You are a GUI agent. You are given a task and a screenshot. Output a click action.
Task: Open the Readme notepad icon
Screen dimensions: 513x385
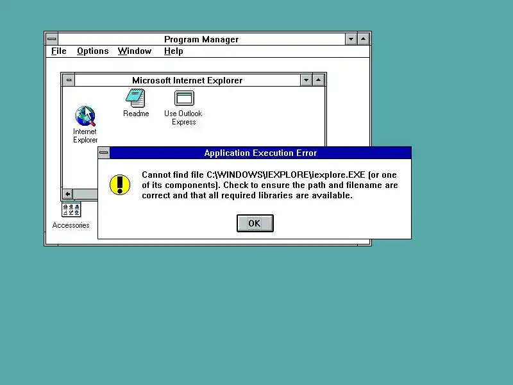135,98
